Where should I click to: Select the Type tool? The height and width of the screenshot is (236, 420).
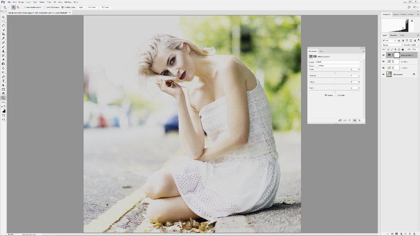tap(3, 81)
